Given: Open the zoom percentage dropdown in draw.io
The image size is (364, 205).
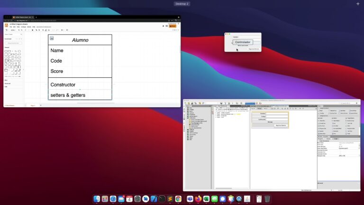Looking at the screenshot, I should [13, 30].
